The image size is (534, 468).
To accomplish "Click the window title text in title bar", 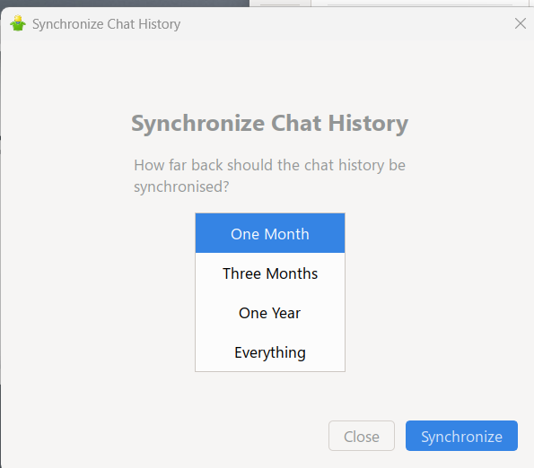I will pos(106,24).
